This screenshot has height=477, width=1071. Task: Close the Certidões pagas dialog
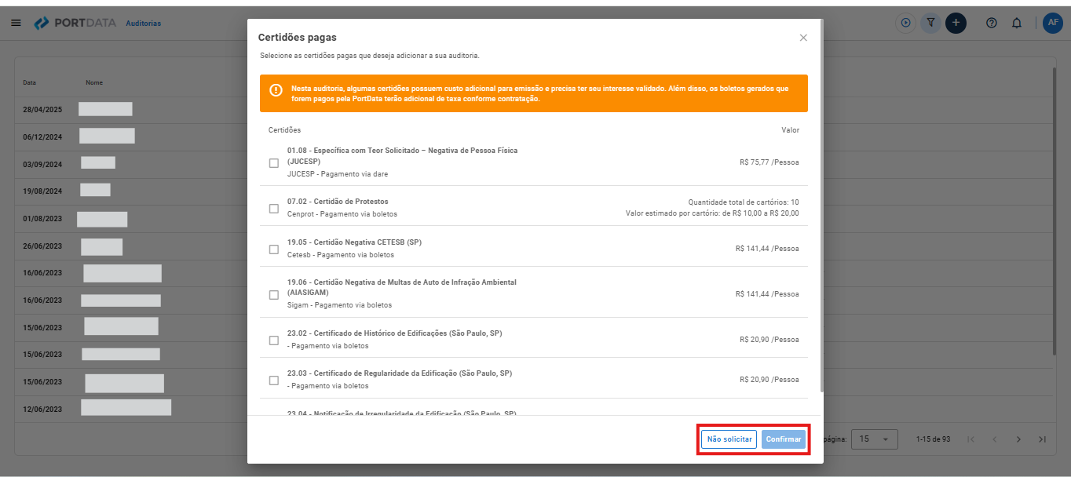click(803, 38)
